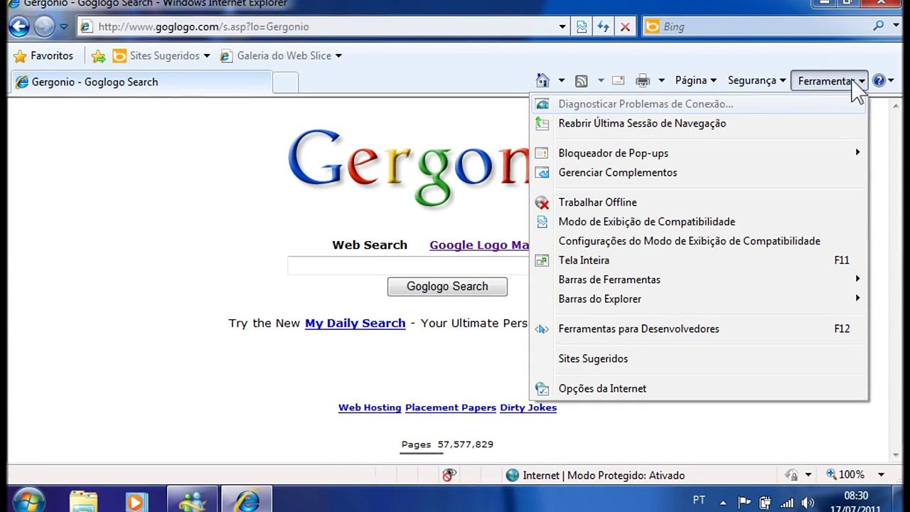The image size is (910, 512).
Task: Click the RSS feeds icon
Action: click(582, 81)
